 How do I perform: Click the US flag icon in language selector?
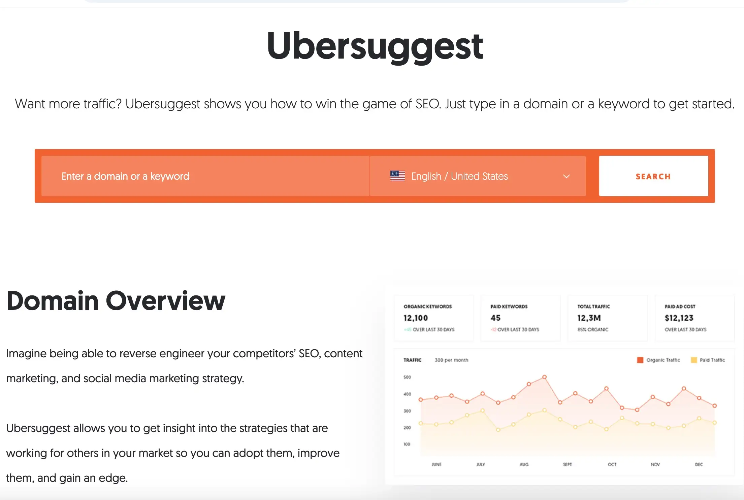397,176
